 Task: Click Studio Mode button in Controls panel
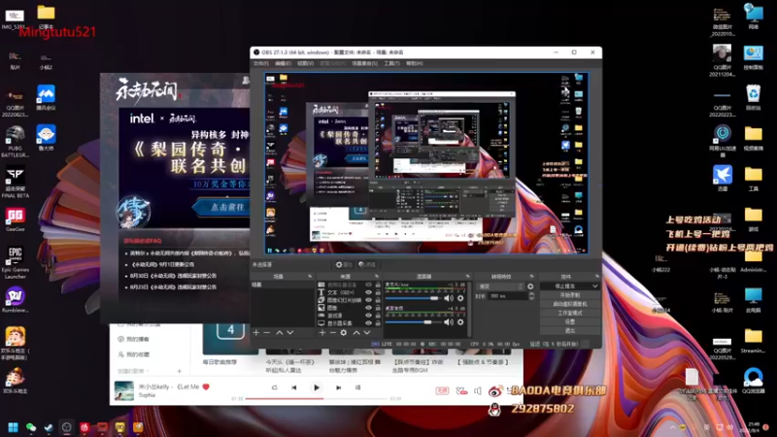(570, 313)
